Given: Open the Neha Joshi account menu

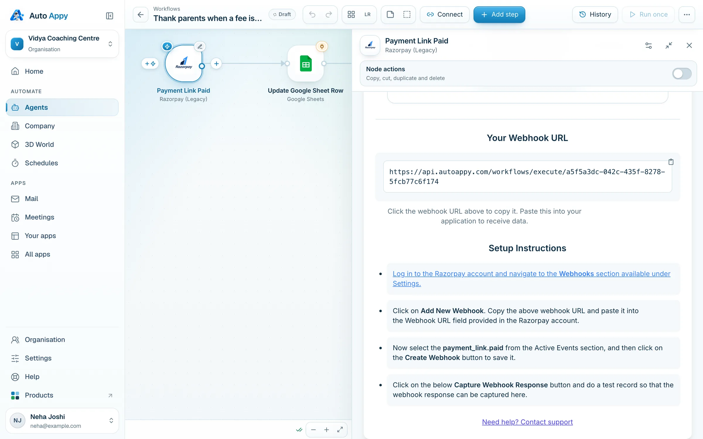Looking at the screenshot, I should pyautogui.click(x=62, y=421).
